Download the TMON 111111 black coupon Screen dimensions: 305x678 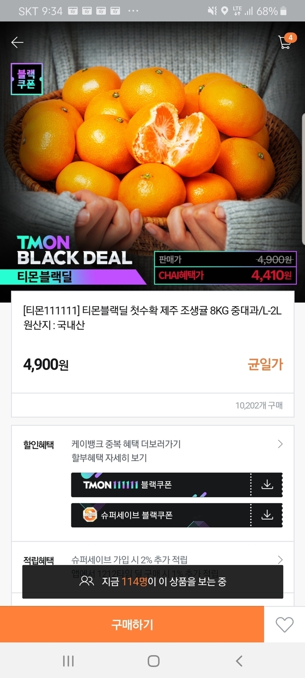pyautogui.click(x=267, y=485)
